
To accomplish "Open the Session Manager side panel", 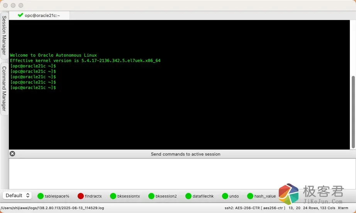I will click(4, 35).
